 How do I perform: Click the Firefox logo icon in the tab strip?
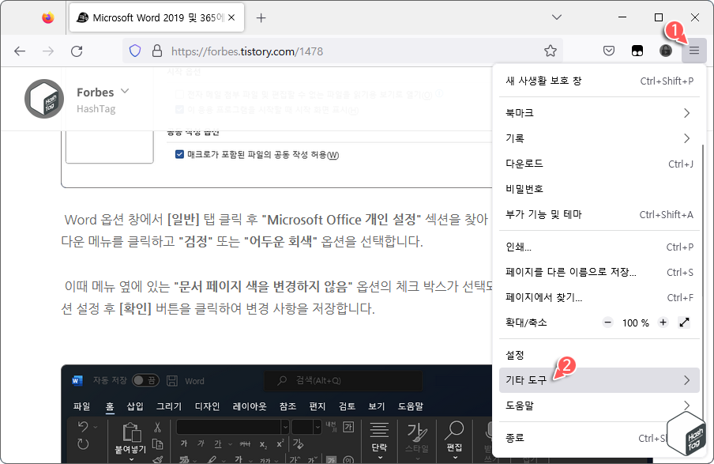[48, 17]
